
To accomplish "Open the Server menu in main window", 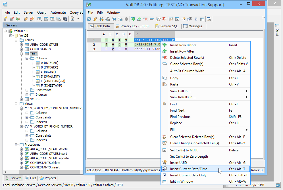I will (x=28, y=12).
